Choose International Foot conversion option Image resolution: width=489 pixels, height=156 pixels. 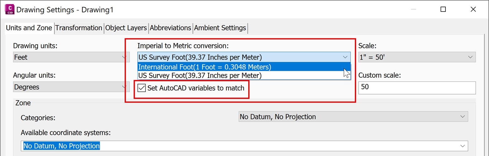[244, 67]
